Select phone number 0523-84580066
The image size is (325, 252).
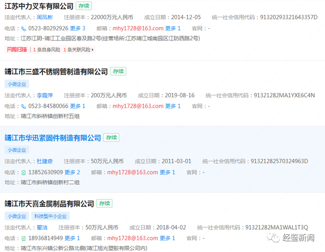point(48,106)
